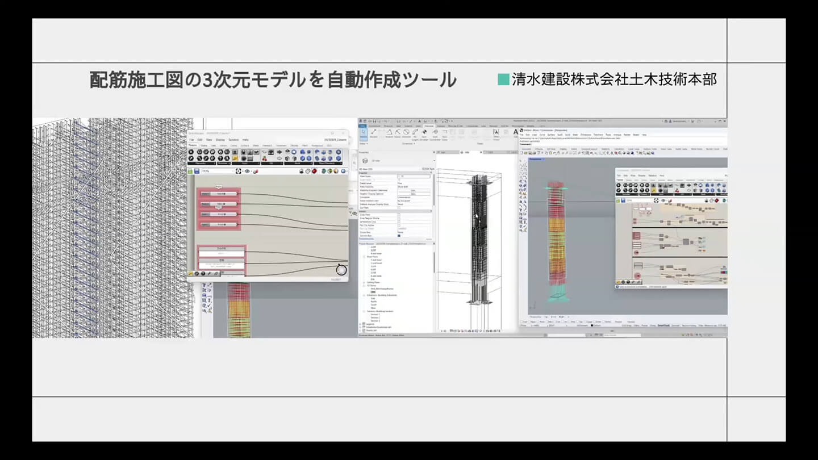818x460 pixels.
Task: Click Edit Type button in Revit Properties
Action: pyautogui.click(x=428, y=169)
